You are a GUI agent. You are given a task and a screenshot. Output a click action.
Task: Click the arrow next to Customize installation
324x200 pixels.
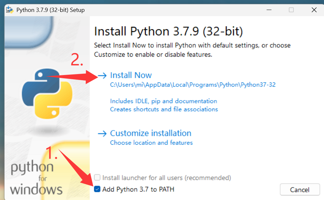click(x=102, y=133)
